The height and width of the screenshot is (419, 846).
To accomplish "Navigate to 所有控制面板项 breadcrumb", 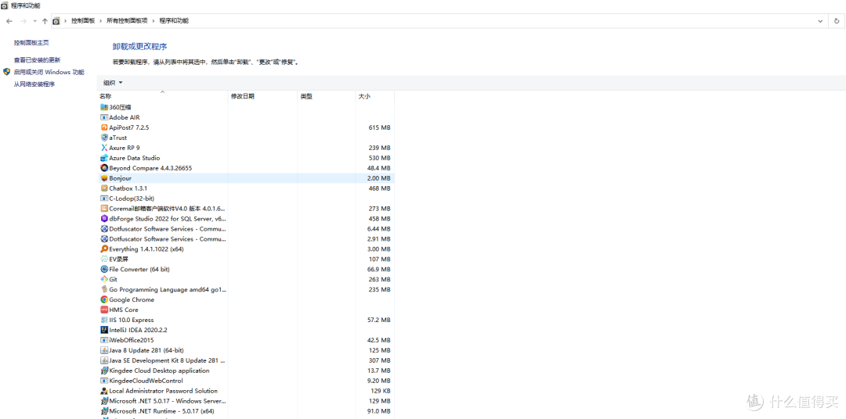I will pyautogui.click(x=128, y=21).
